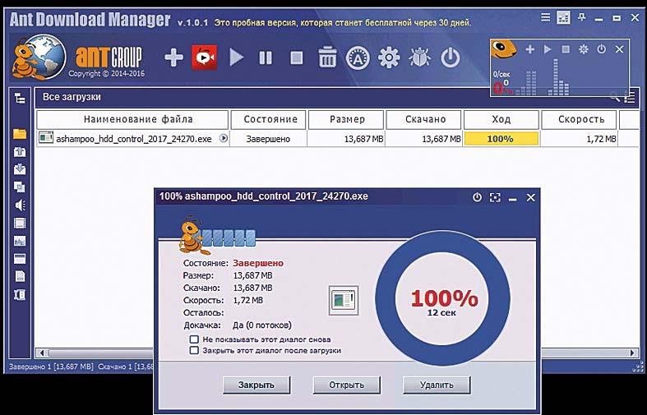Select the yellow folder icon in sidebar
The width and height of the screenshot is (647, 415).
(20, 133)
